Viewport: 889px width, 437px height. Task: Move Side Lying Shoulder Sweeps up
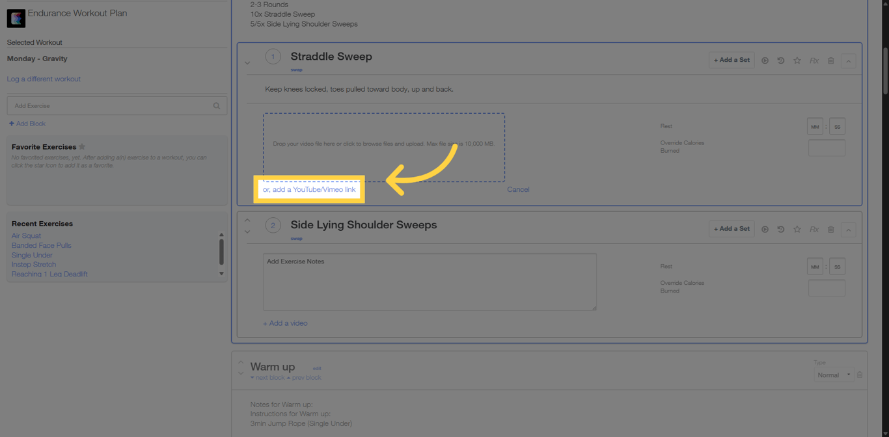tap(247, 220)
